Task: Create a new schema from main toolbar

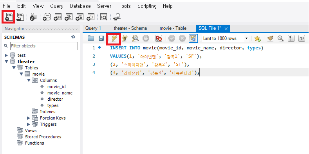Action: click(47, 17)
